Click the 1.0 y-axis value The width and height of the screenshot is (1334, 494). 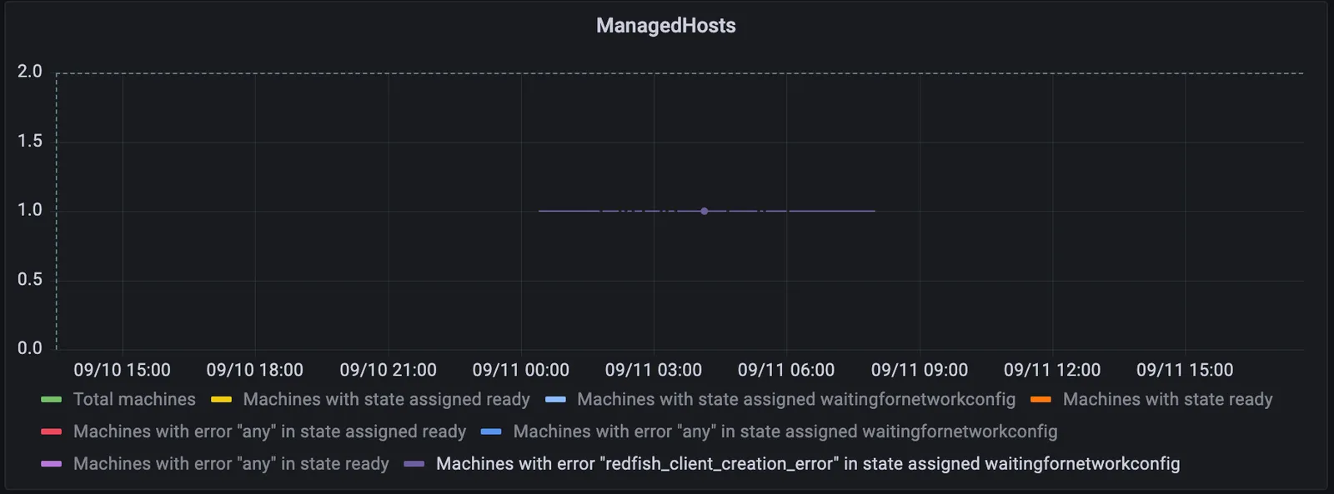coord(30,210)
